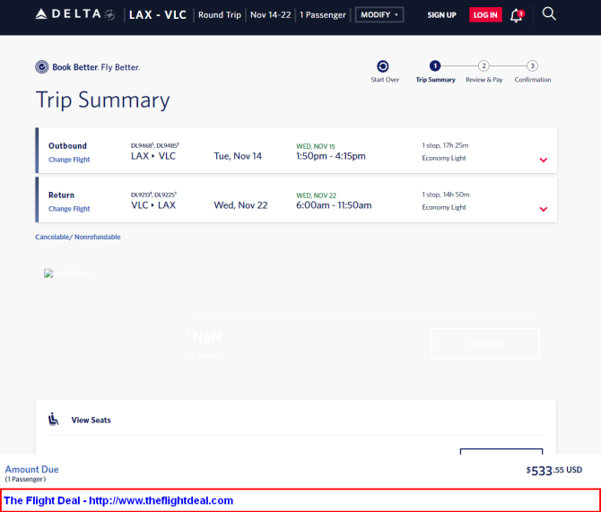Expand the Return flight details chevron
Image resolution: width=601 pixels, height=512 pixels.
pos(543,209)
